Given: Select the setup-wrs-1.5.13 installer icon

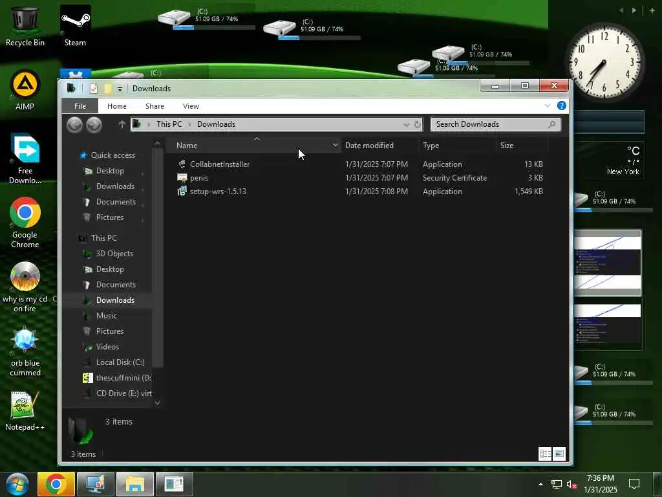Looking at the screenshot, I should (182, 191).
